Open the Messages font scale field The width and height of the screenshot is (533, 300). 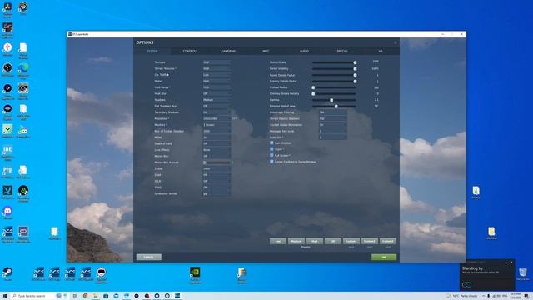coord(333,131)
